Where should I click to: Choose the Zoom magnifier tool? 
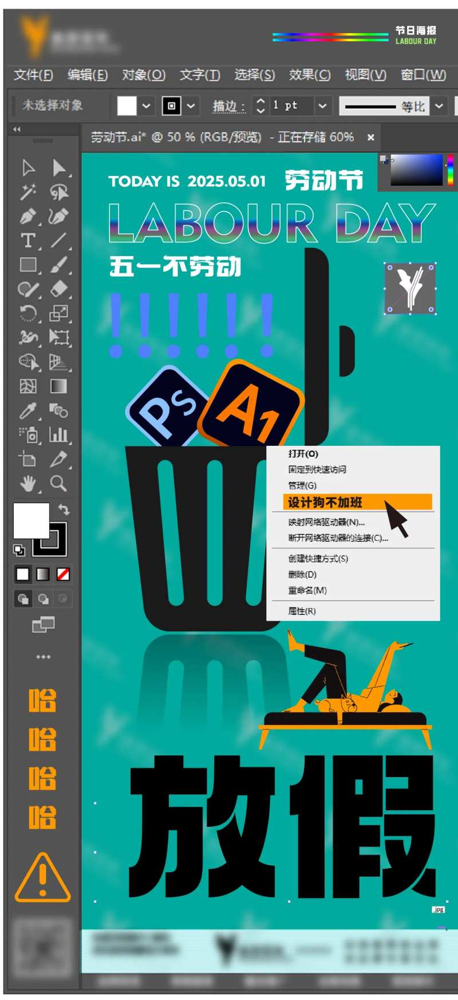click(58, 484)
